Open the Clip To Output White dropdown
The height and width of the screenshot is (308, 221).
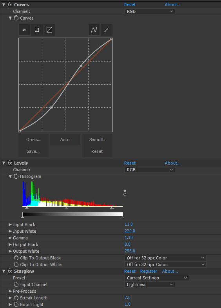165,265
